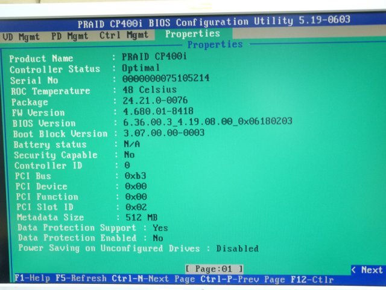Select the PCI Slot ID label
Image resolution: width=386 pixels, height=290 pixels.
coord(45,207)
